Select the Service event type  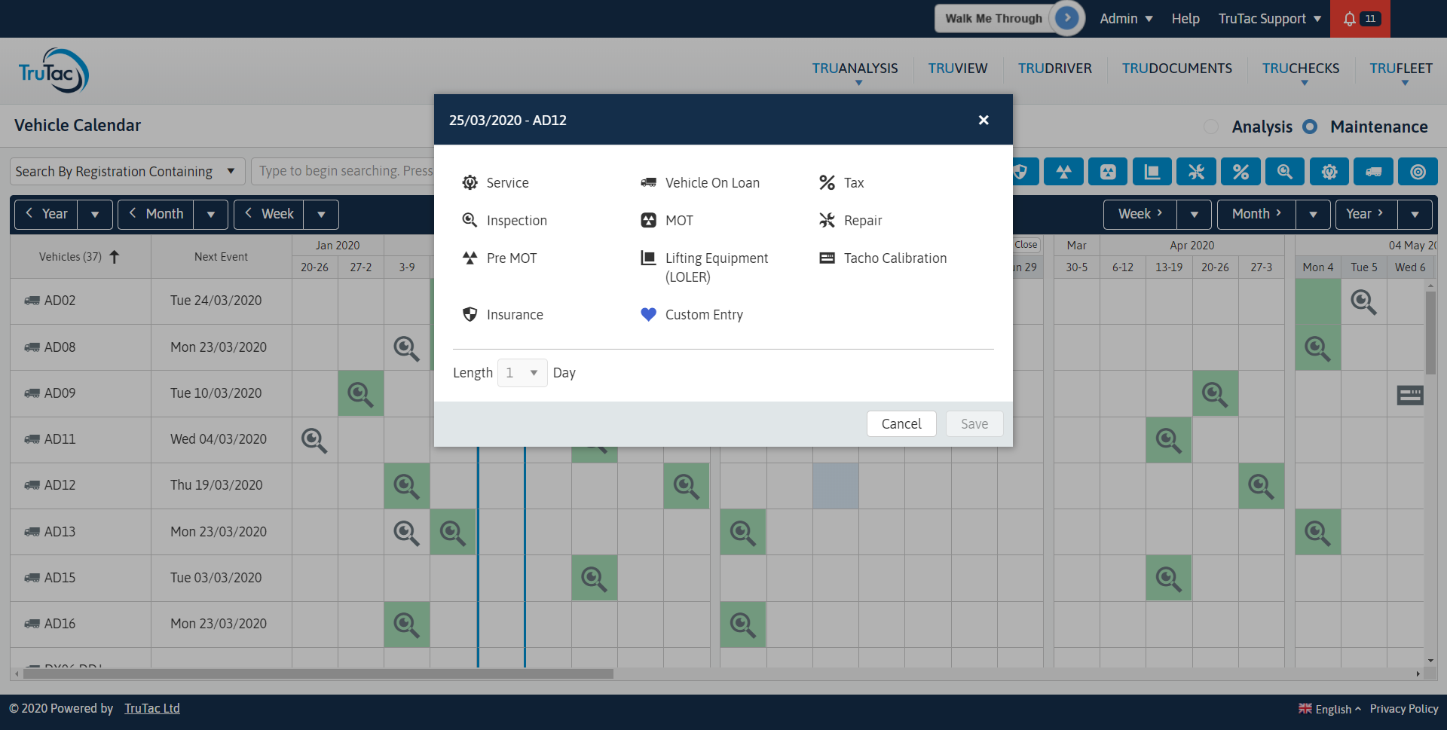pos(495,182)
